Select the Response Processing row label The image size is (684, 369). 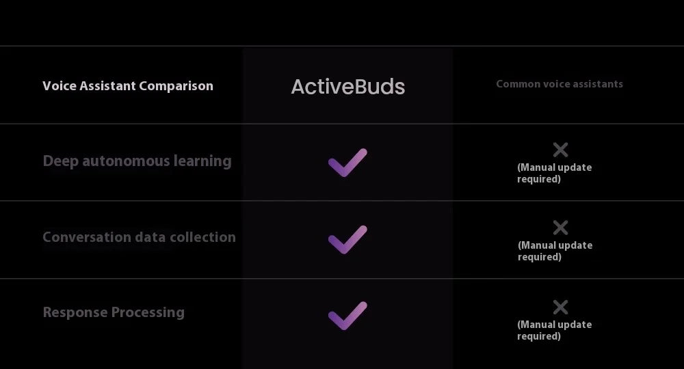[x=114, y=312]
